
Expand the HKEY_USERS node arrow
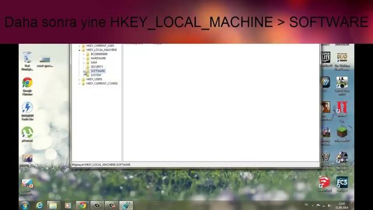coord(79,79)
